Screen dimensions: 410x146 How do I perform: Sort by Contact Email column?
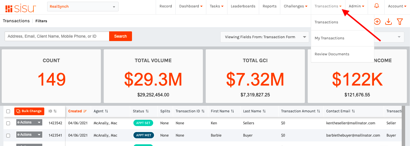pos(341,111)
